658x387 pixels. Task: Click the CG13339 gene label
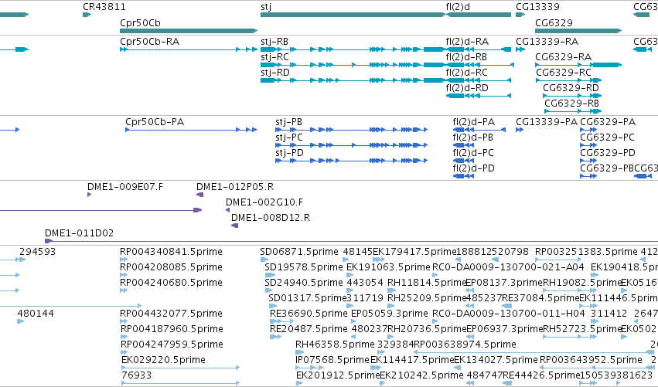tap(537, 7)
